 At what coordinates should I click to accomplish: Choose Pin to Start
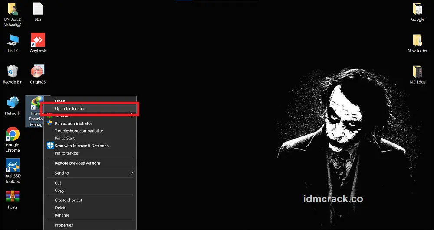[x=90, y=138]
